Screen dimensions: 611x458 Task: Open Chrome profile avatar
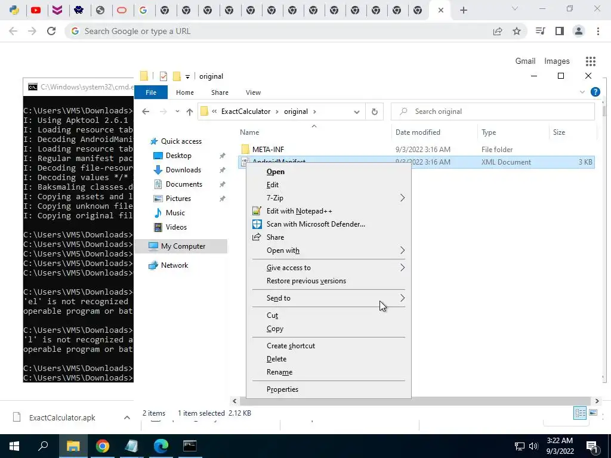579,31
